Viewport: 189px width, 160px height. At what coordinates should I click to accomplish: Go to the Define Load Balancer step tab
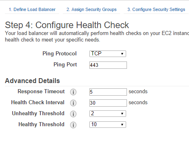32,9
